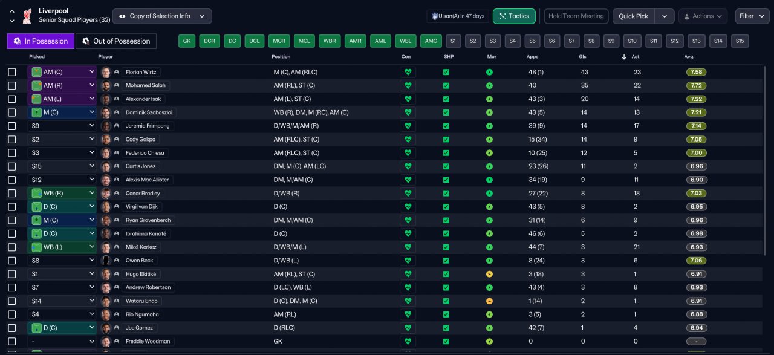774x355 pixels.
Task: Open the Ulsan (A) next fixture button
Action: tap(457, 16)
